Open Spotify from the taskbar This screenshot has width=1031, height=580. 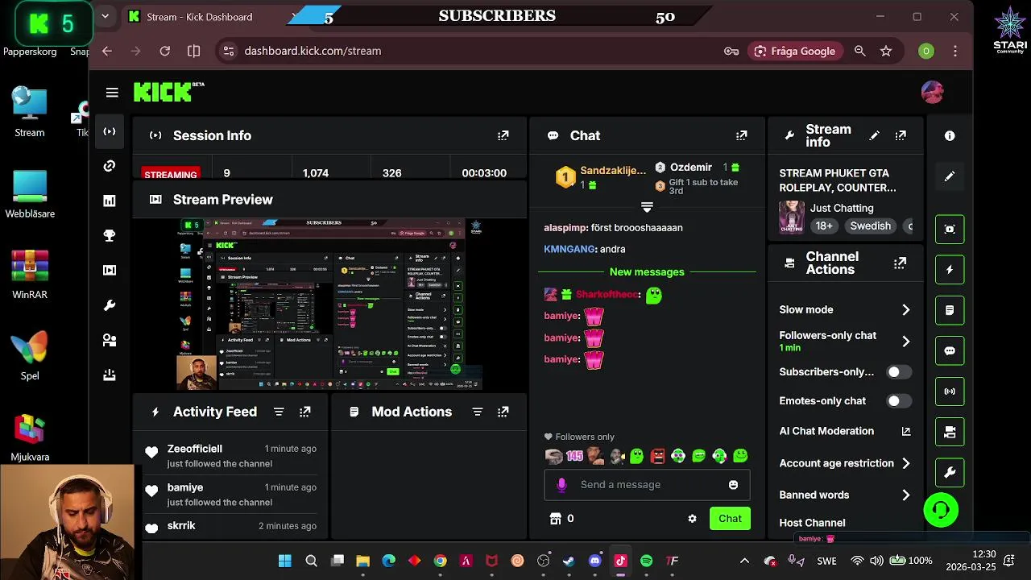[x=647, y=561]
